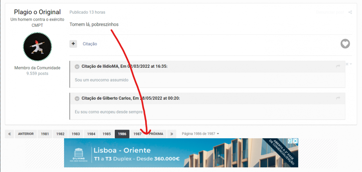Click the heart reaction icon

pos(345,44)
